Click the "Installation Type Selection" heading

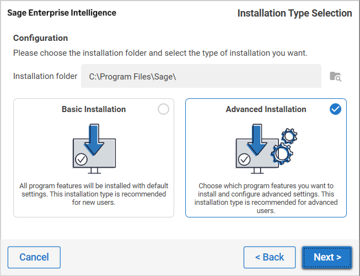tap(294, 13)
